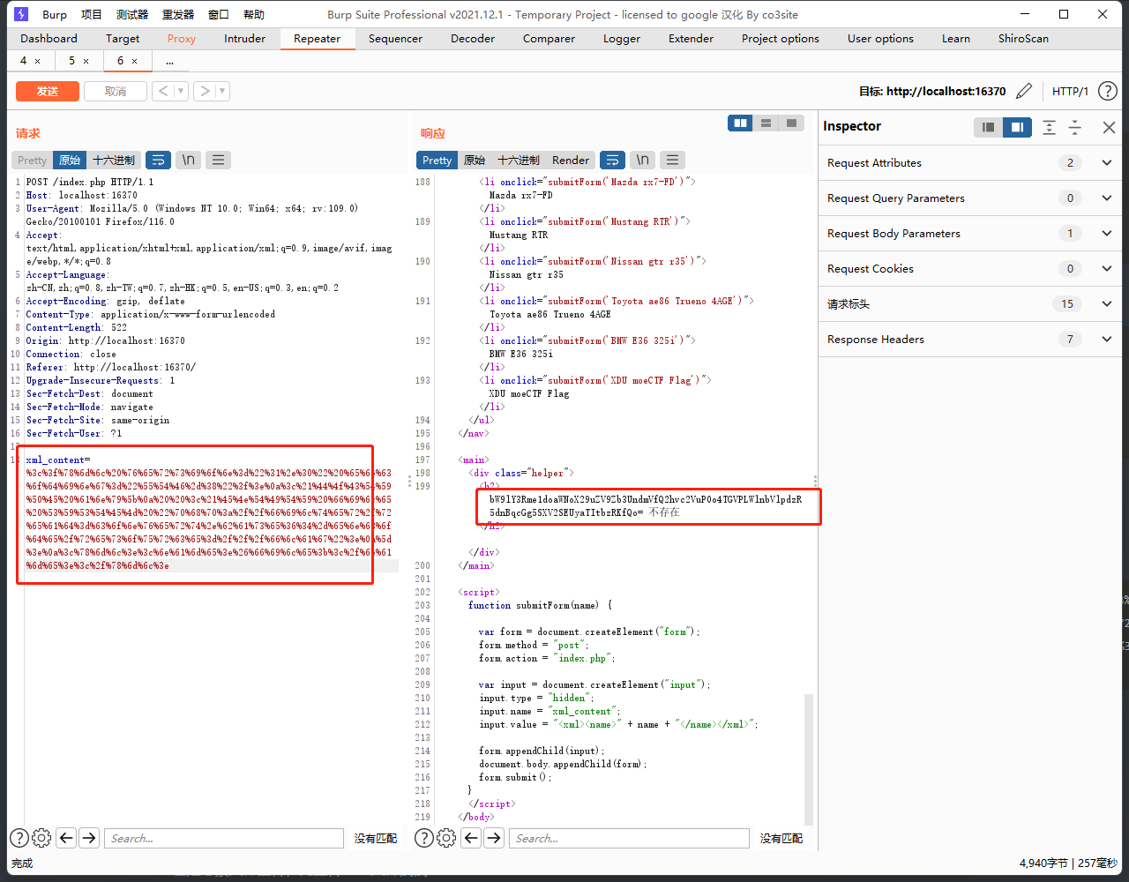Open request pane options menu icon
Viewport: 1129px width, 882px height.
(x=218, y=160)
